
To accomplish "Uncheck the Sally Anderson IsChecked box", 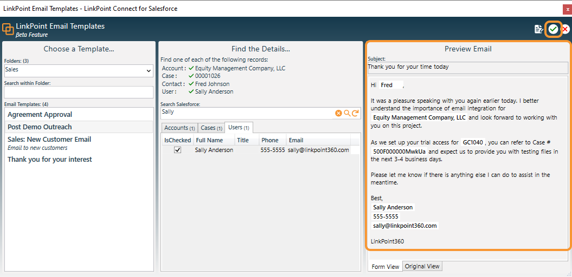I will [x=178, y=150].
